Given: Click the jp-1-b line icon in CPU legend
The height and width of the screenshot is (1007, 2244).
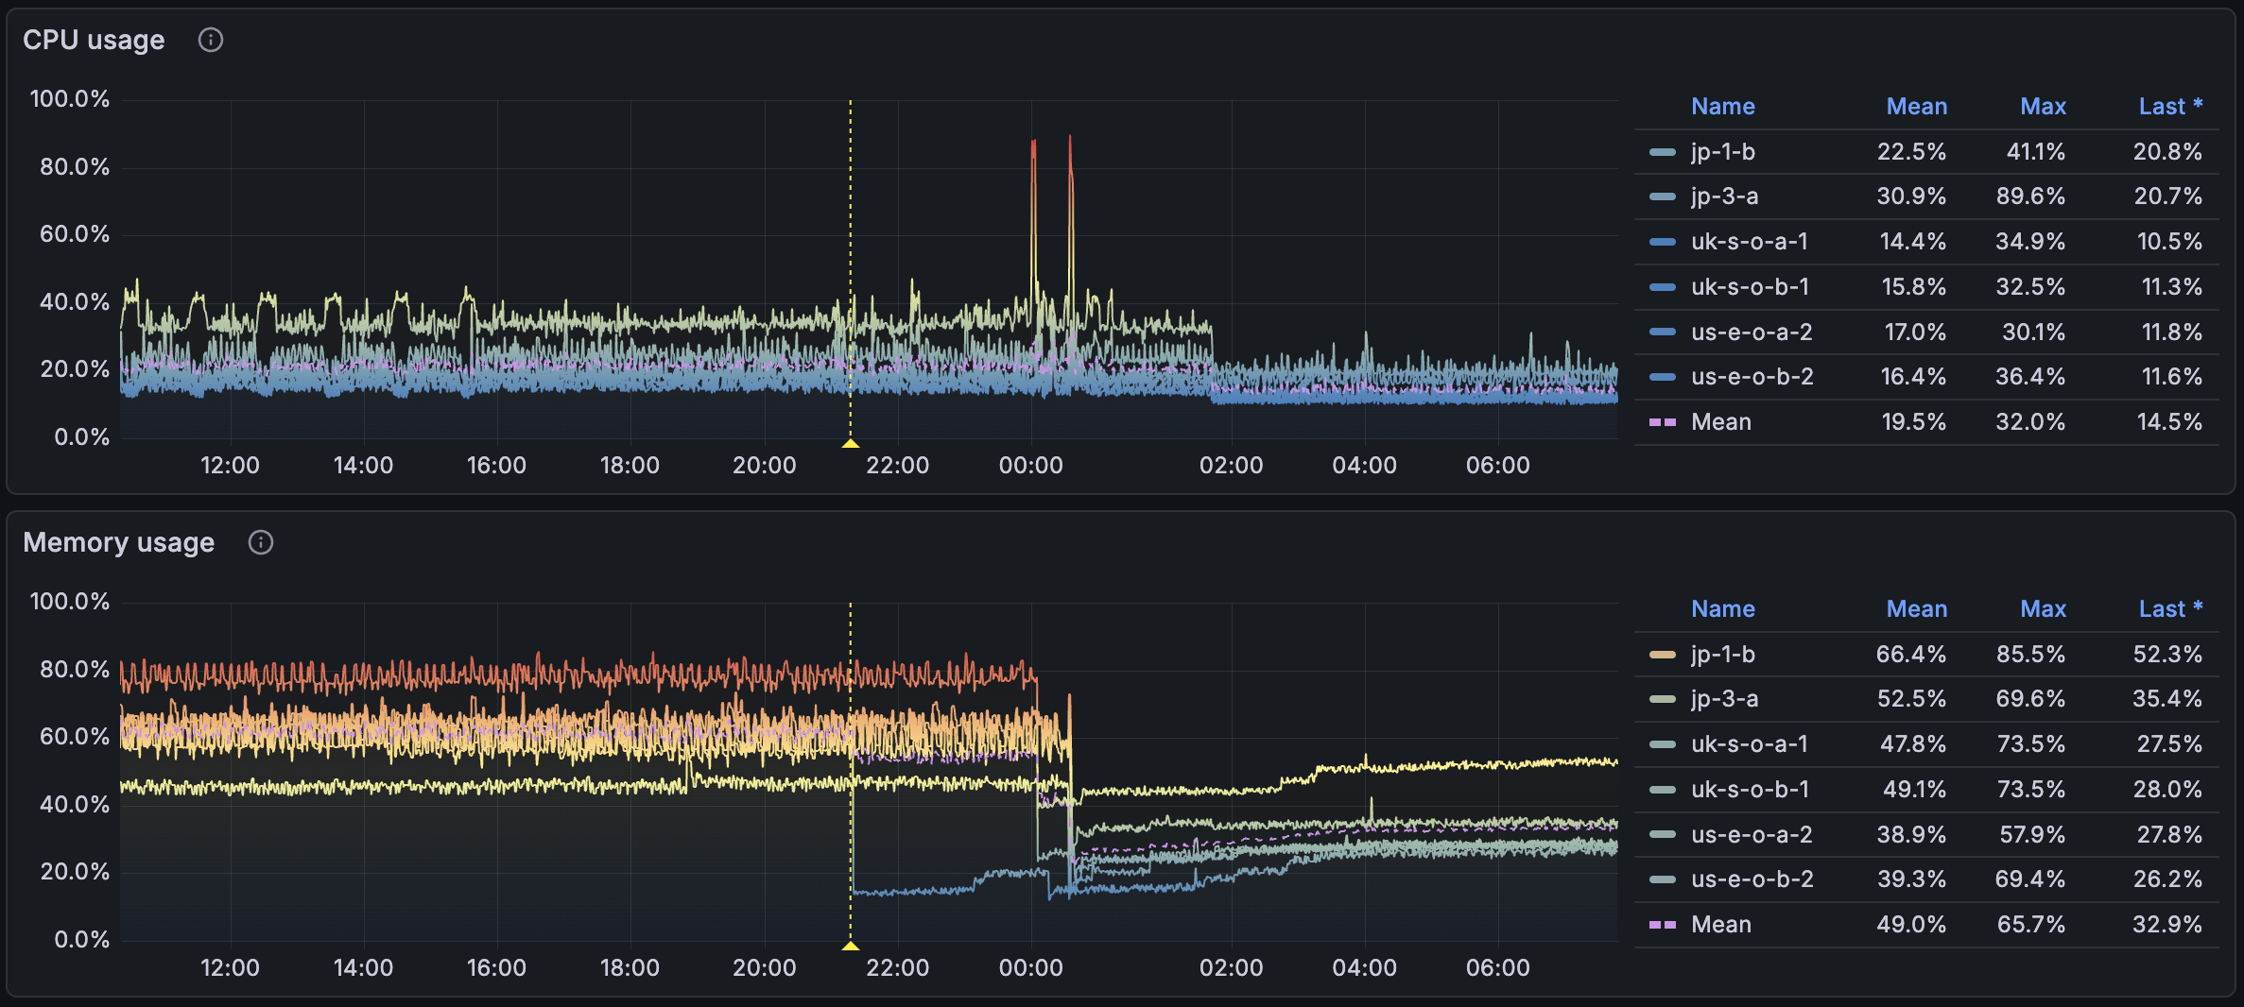Looking at the screenshot, I should 1661,151.
